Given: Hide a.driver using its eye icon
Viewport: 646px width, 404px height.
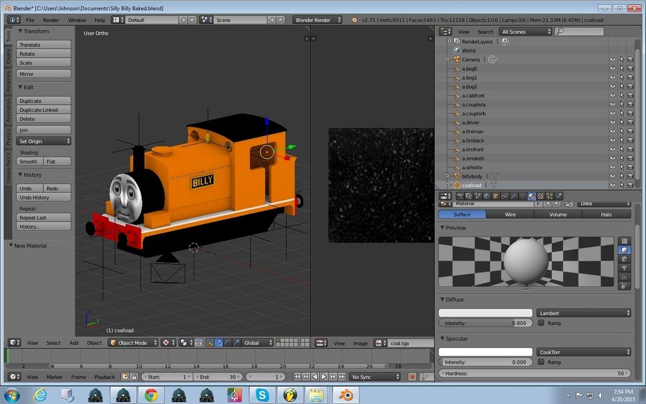Looking at the screenshot, I should pyautogui.click(x=613, y=122).
